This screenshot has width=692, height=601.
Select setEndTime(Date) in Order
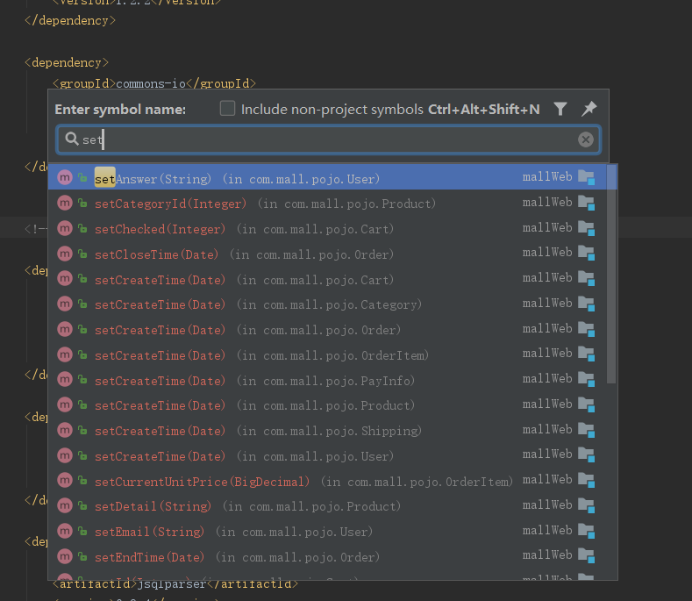(x=327, y=556)
